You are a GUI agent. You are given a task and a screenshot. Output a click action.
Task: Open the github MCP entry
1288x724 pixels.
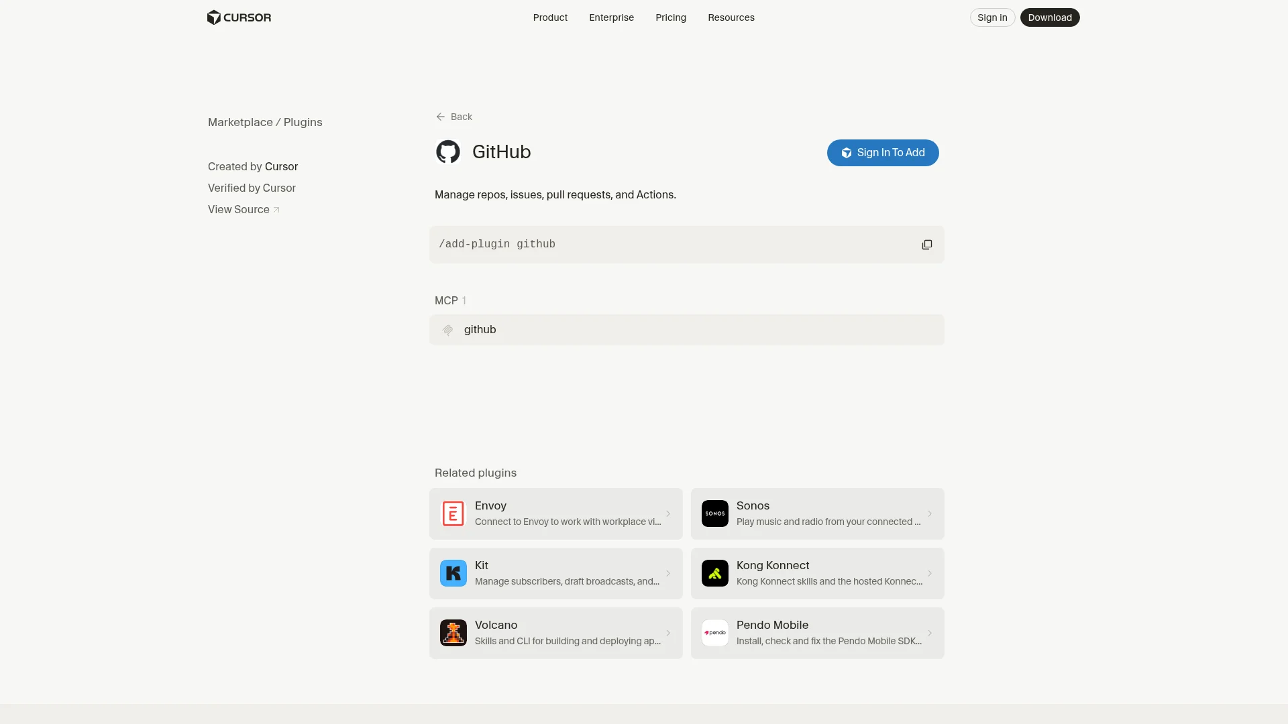point(687,330)
